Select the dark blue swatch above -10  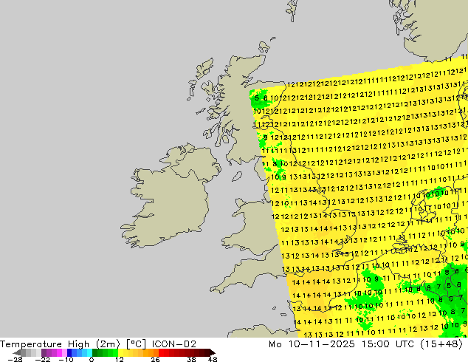pyautogui.click(x=69, y=352)
